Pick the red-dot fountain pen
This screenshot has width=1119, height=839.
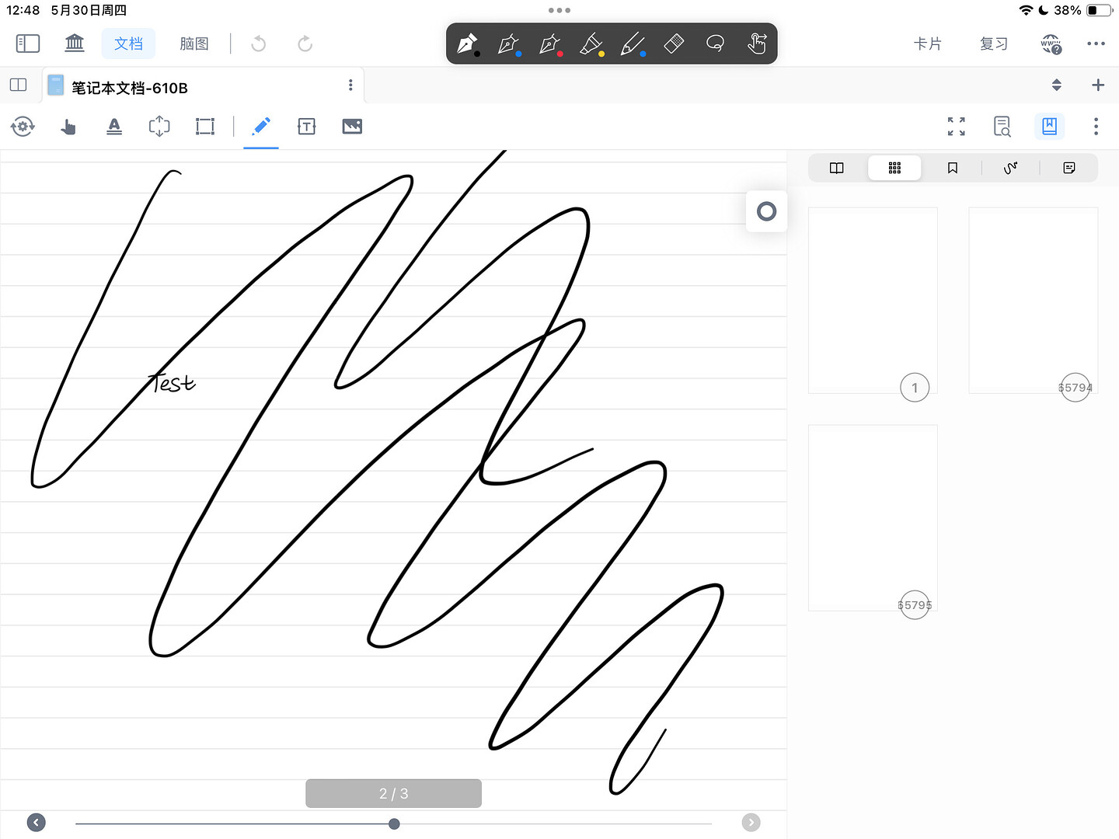tap(550, 44)
